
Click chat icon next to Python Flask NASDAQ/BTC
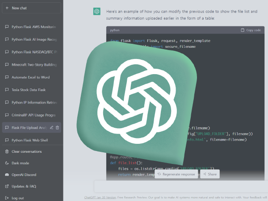tap(7, 52)
